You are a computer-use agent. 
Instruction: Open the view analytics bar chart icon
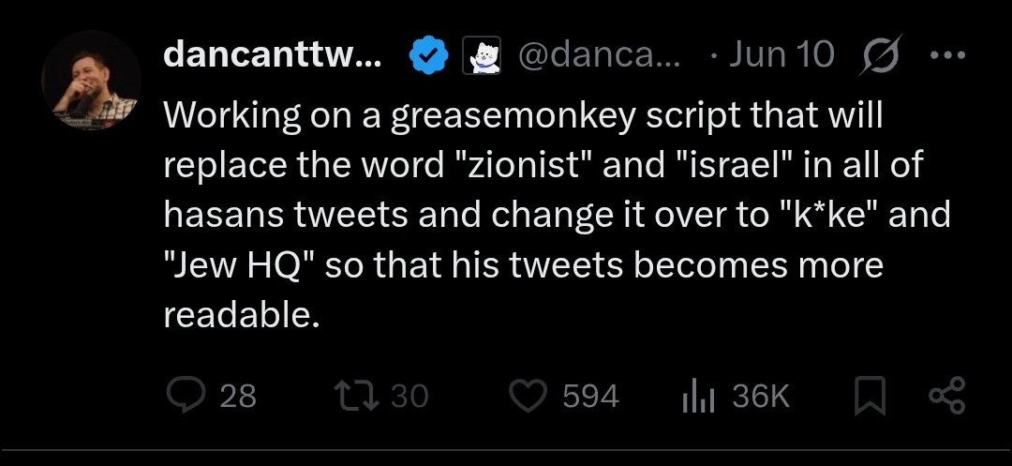[x=698, y=396]
